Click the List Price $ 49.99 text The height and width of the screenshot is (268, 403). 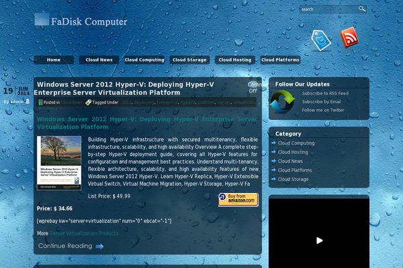[109, 196]
